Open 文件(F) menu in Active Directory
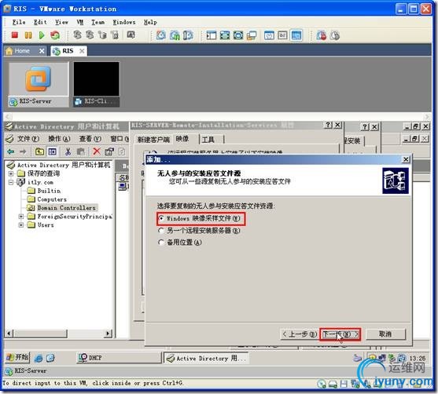This screenshot has width=438, height=394. point(28,139)
